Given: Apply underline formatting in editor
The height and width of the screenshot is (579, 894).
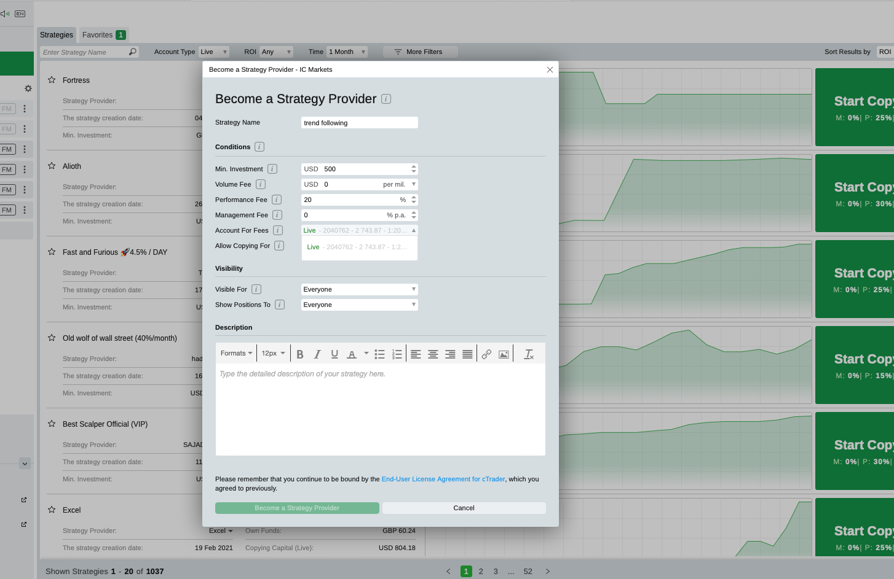Looking at the screenshot, I should click(x=334, y=354).
